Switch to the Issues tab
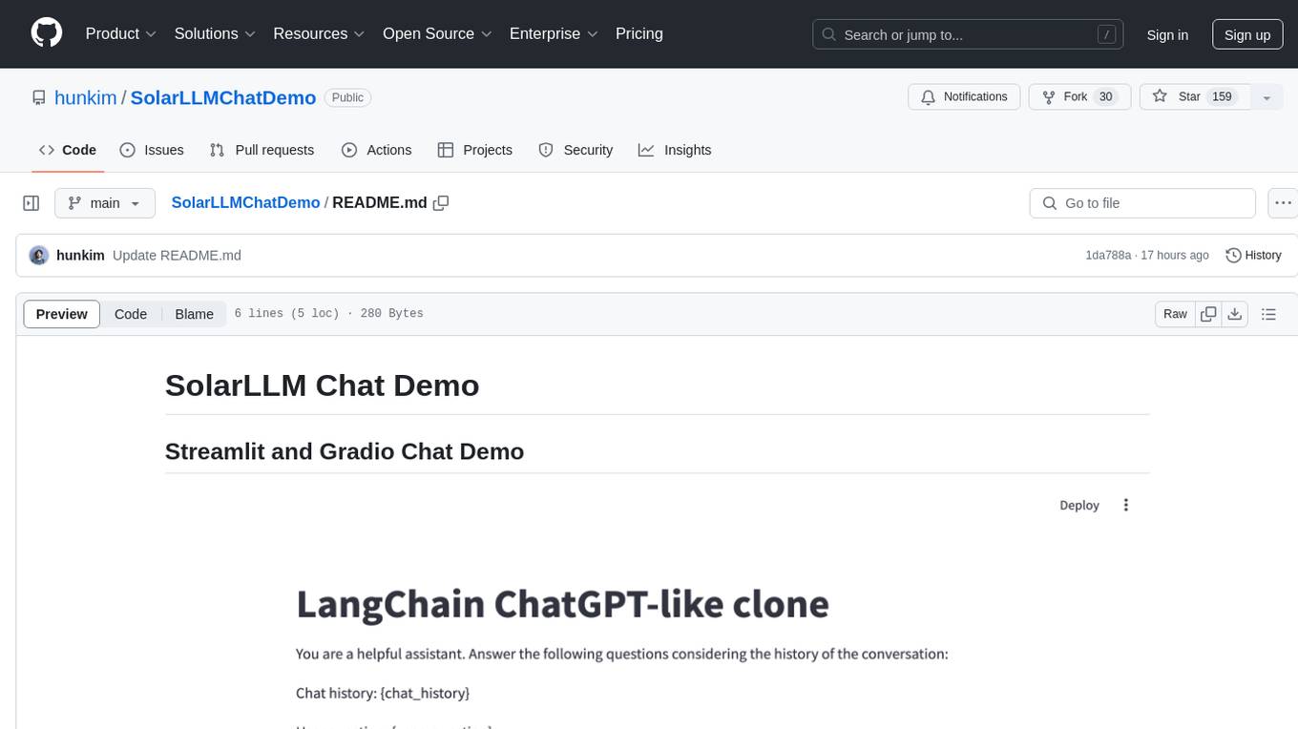The width and height of the screenshot is (1298, 729). pyautogui.click(x=152, y=150)
